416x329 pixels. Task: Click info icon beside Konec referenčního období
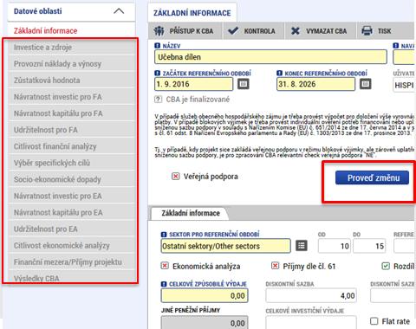coord(279,74)
